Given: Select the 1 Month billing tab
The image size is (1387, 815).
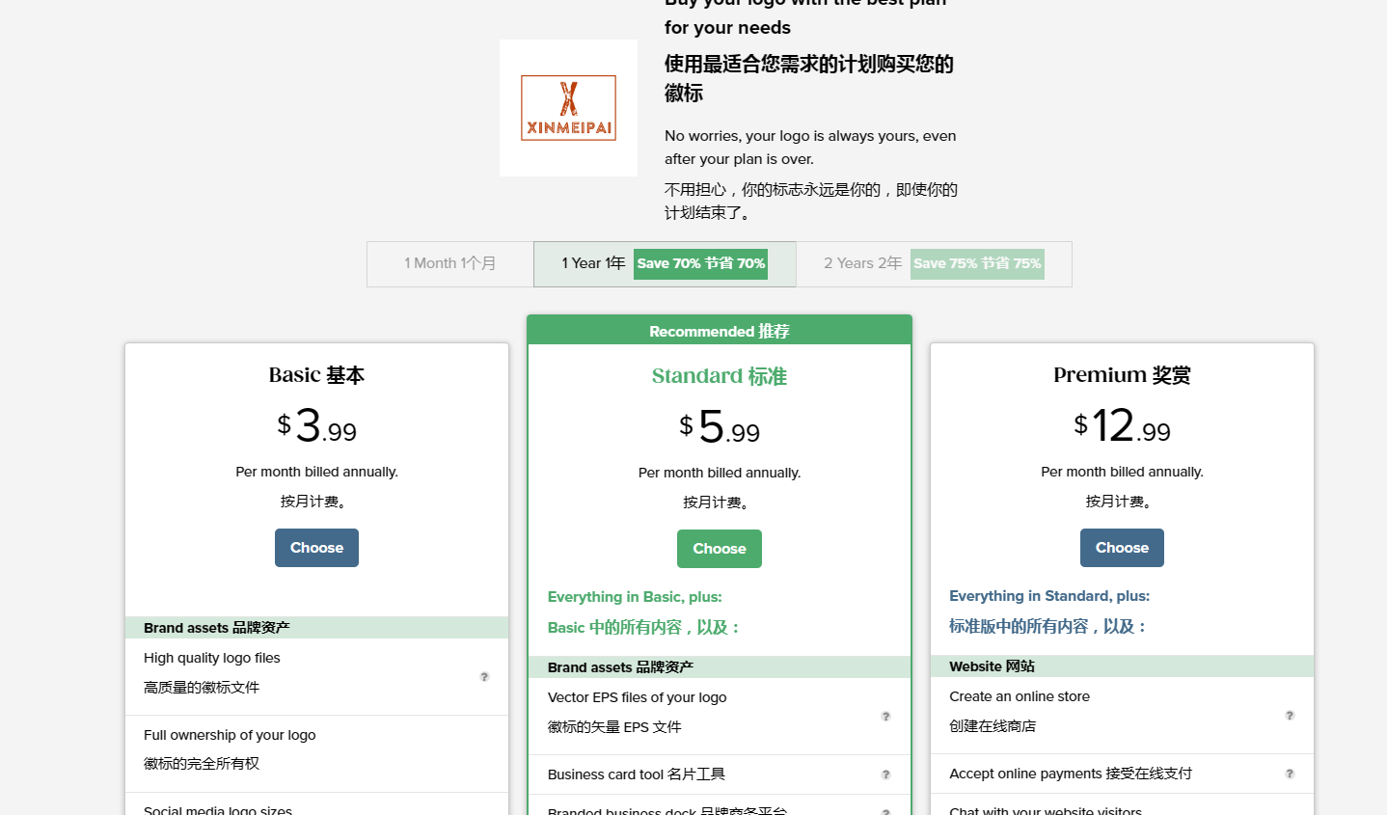Looking at the screenshot, I should pos(450,264).
